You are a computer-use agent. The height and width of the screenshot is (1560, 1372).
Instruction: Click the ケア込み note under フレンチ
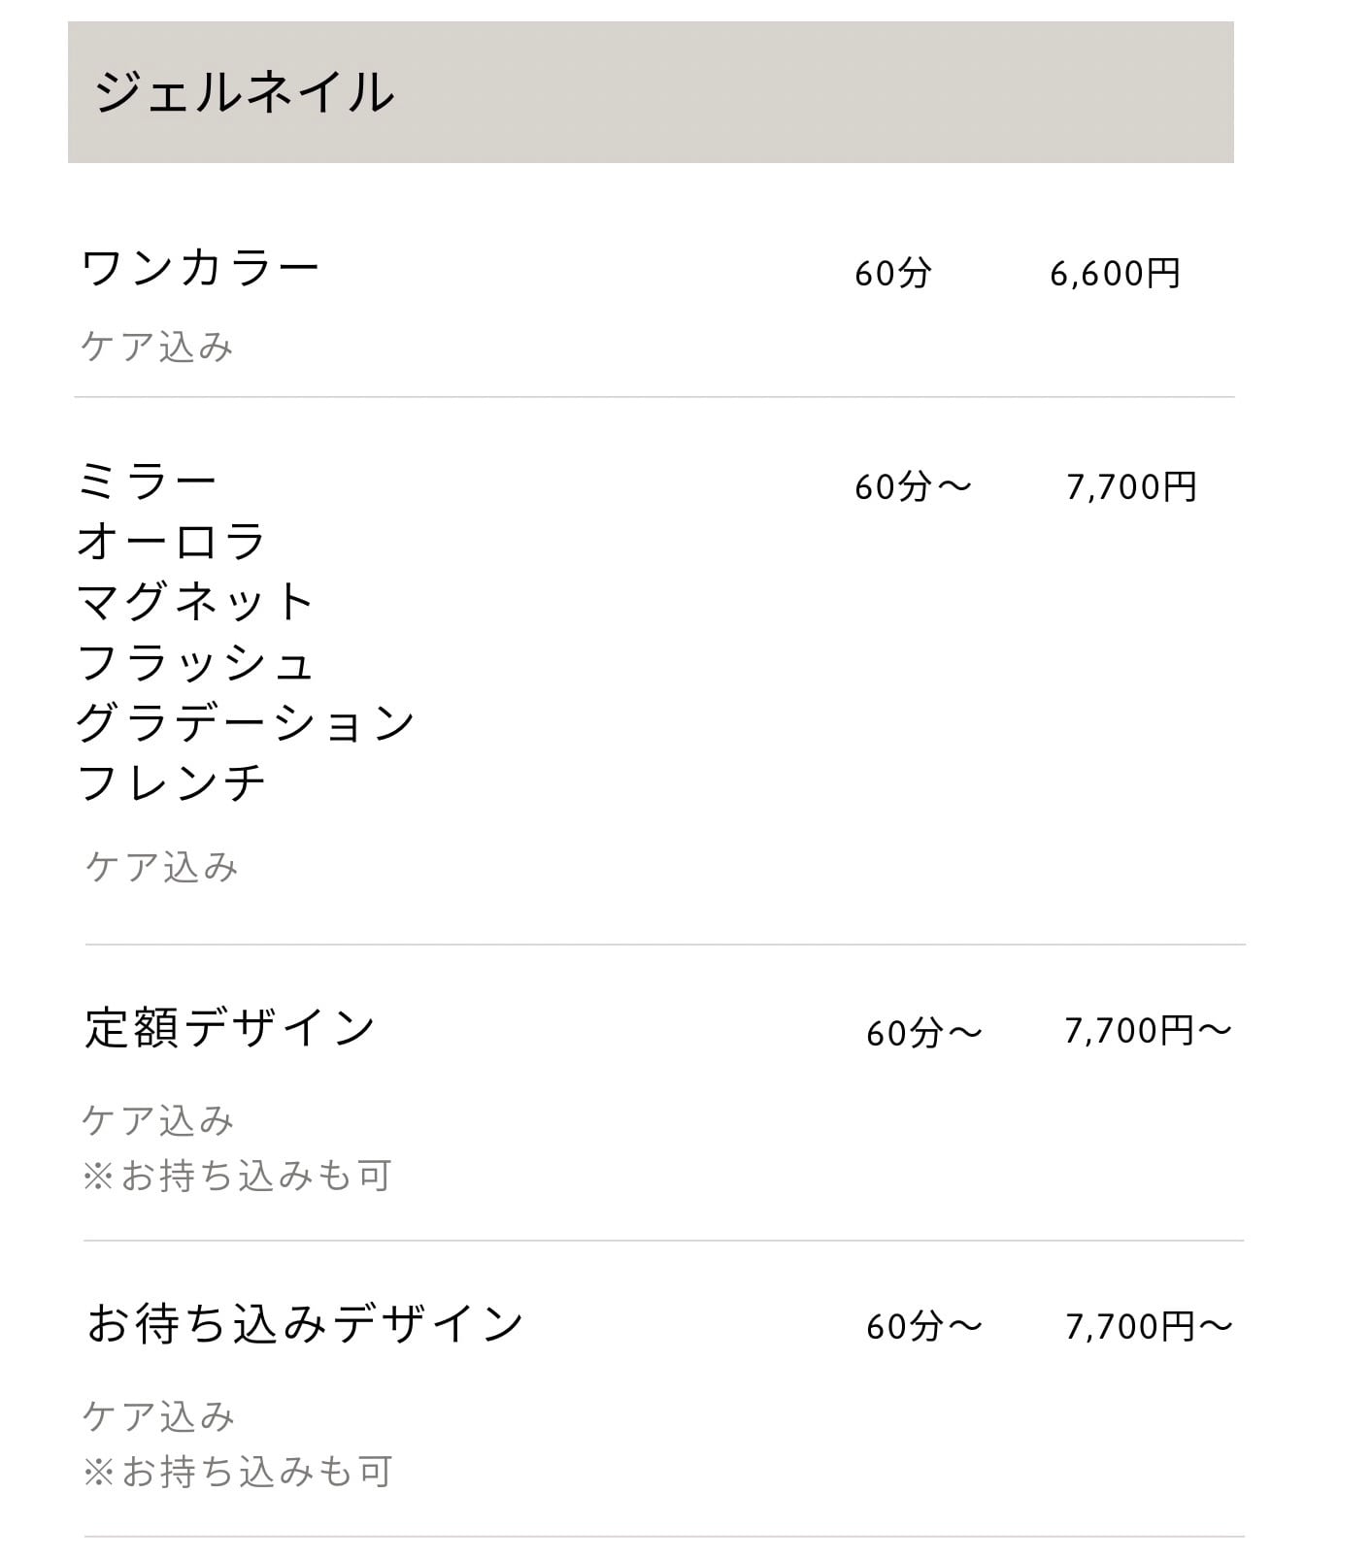pos(162,867)
